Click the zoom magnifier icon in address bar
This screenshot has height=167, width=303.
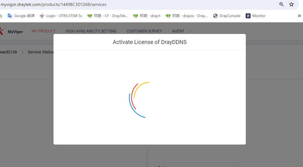coord(281,4)
